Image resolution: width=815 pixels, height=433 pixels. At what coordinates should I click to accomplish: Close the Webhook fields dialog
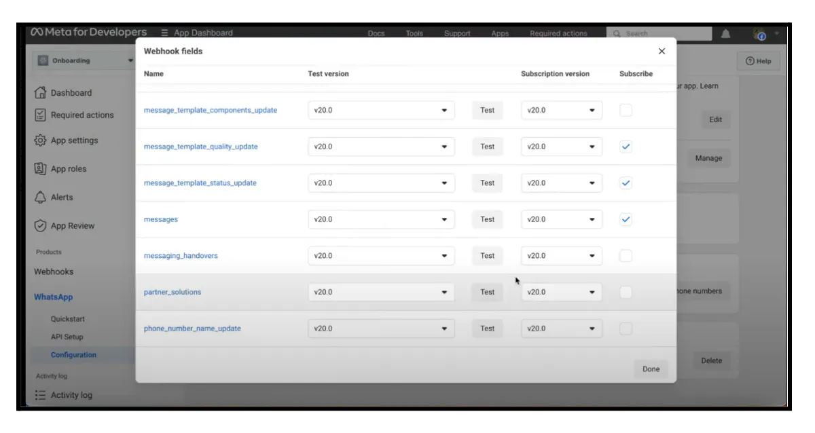(662, 51)
